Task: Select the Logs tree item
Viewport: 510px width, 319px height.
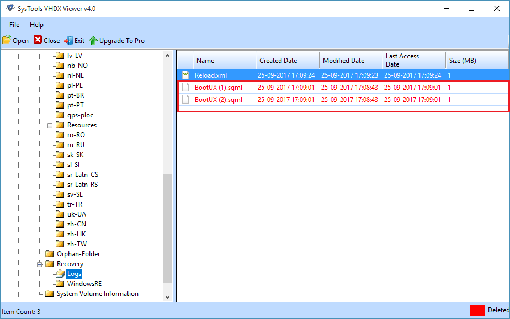Action: click(74, 274)
